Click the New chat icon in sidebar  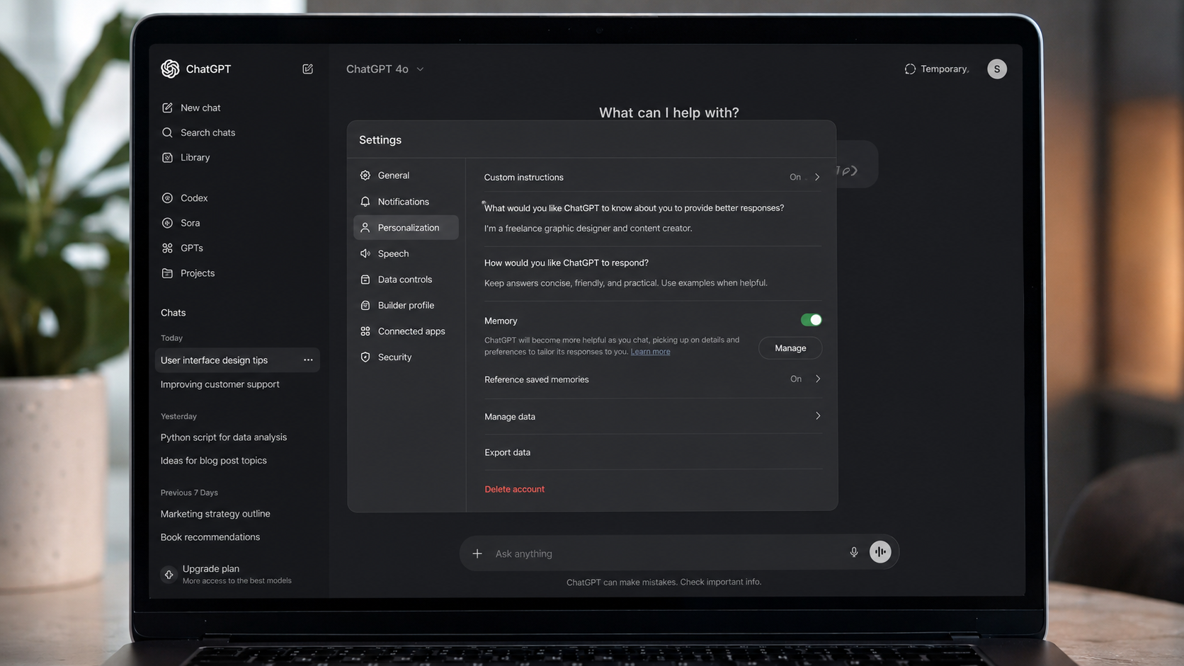[x=167, y=108]
